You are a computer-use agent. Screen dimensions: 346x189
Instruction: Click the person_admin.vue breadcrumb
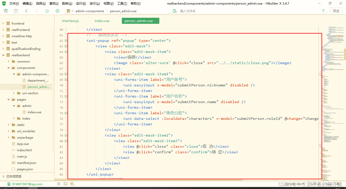point(123,11)
